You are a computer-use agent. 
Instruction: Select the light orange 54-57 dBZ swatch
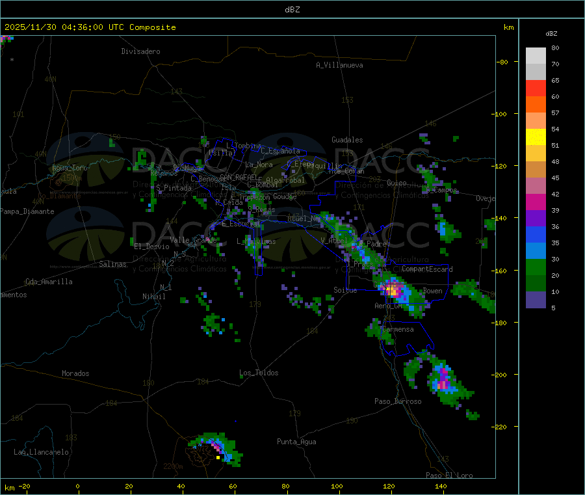tap(536, 120)
